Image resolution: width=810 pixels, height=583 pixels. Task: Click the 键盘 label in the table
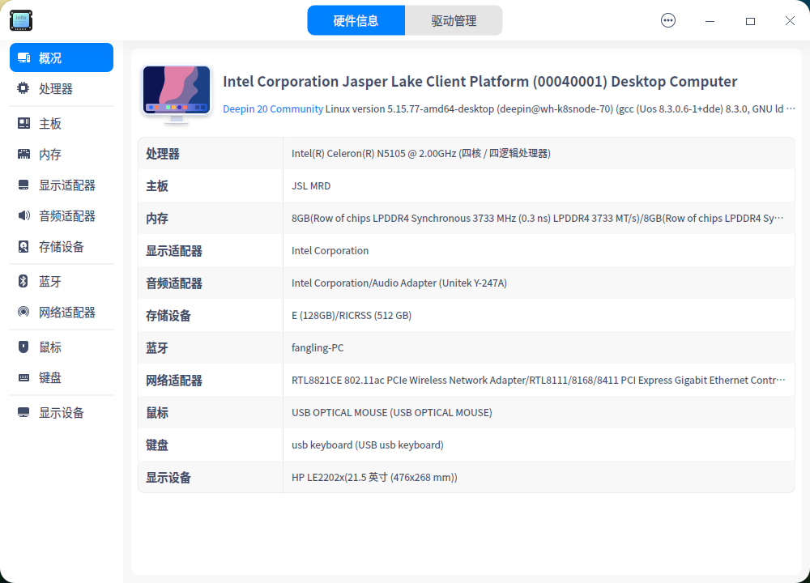pyautogui.click(x=157, y=445)
